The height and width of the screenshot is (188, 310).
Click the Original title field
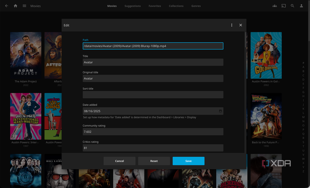(x=153, y=78)
